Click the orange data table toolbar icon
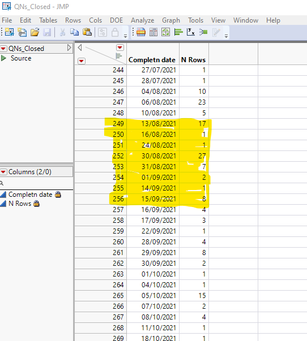 (141, 32)
